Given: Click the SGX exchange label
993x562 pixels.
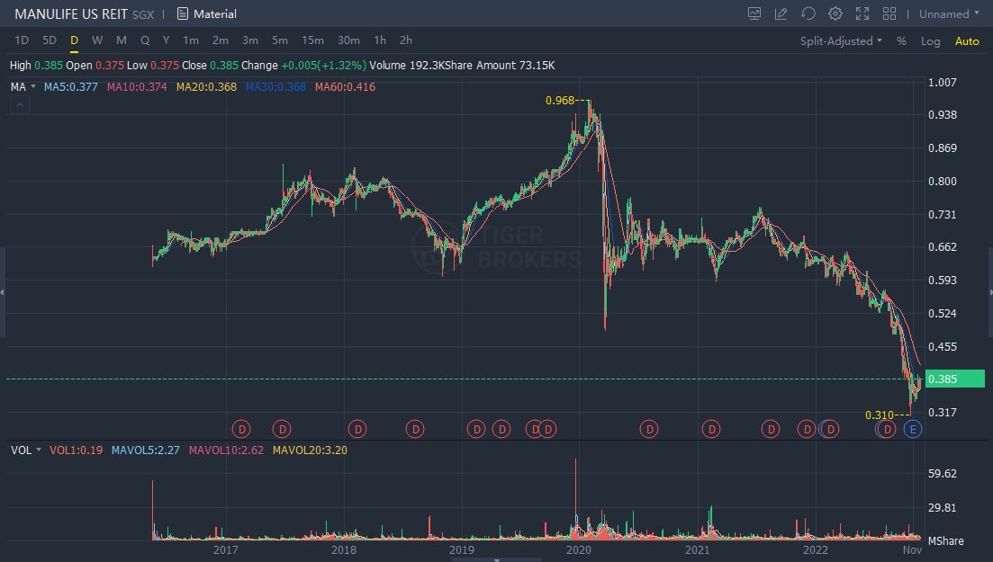Looking at the screenshot, I should pyautogui.click(x=143, y=14).
